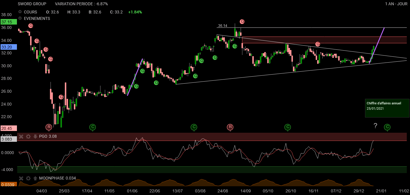
Task: Click green C event marker near 03/08
Action: tap(194, 127)
